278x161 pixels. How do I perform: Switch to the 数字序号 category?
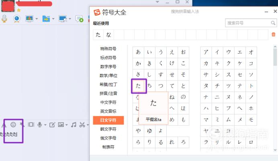pos(108,66)
